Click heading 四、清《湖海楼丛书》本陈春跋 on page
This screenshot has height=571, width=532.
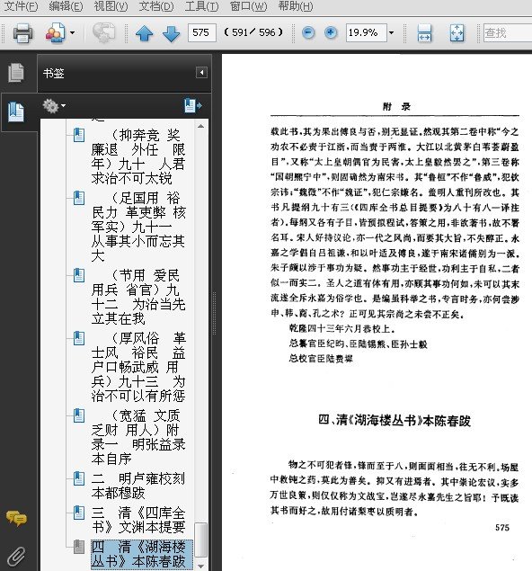395,421
